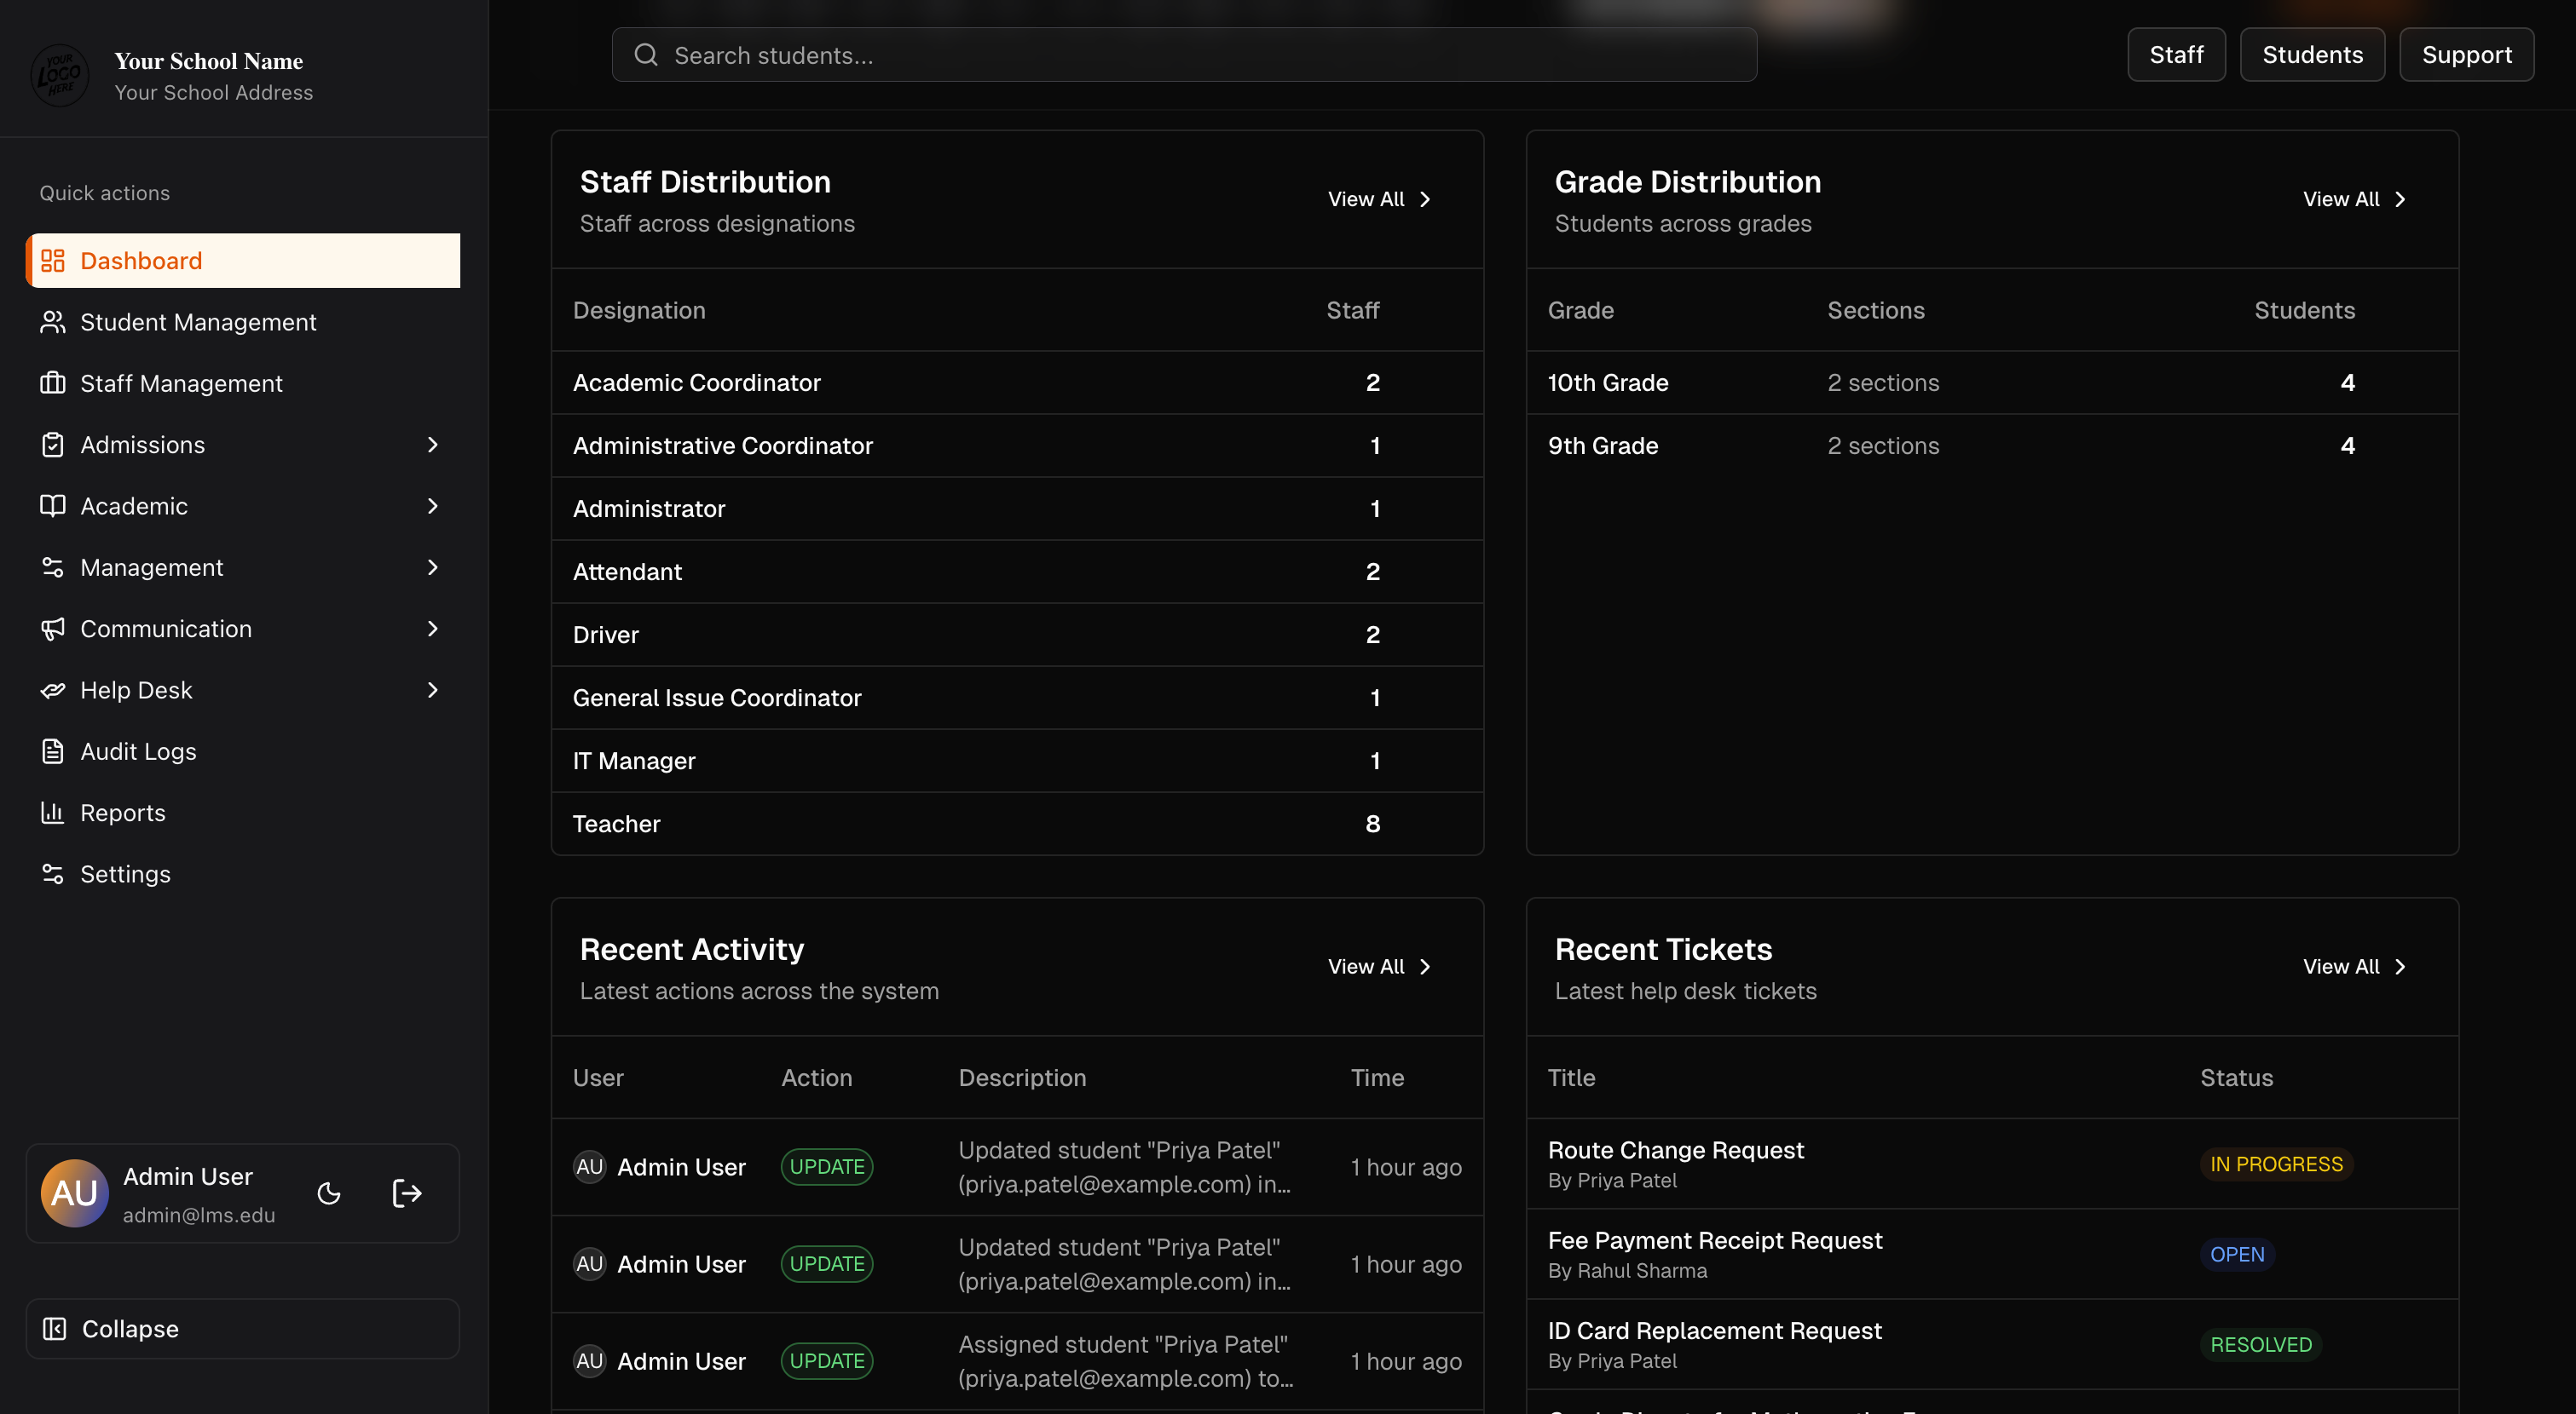Click the Staff Management briefcase icon

tap(52, 383)
